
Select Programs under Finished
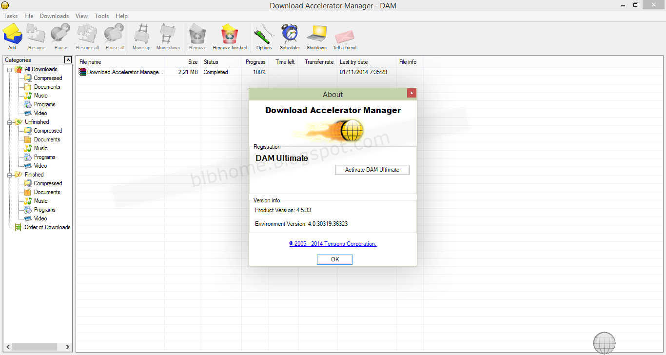click(44, 210)
